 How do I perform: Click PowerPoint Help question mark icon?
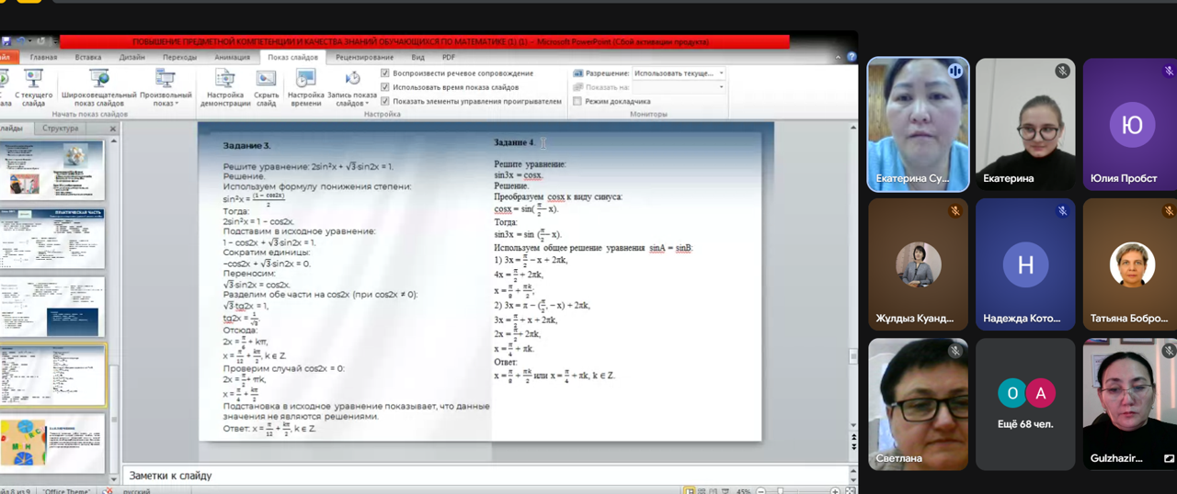[x=851, y=57]
